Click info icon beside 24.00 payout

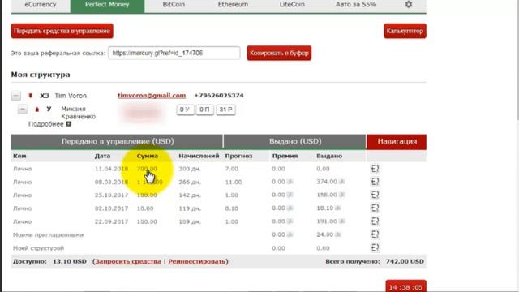(338, 234)
